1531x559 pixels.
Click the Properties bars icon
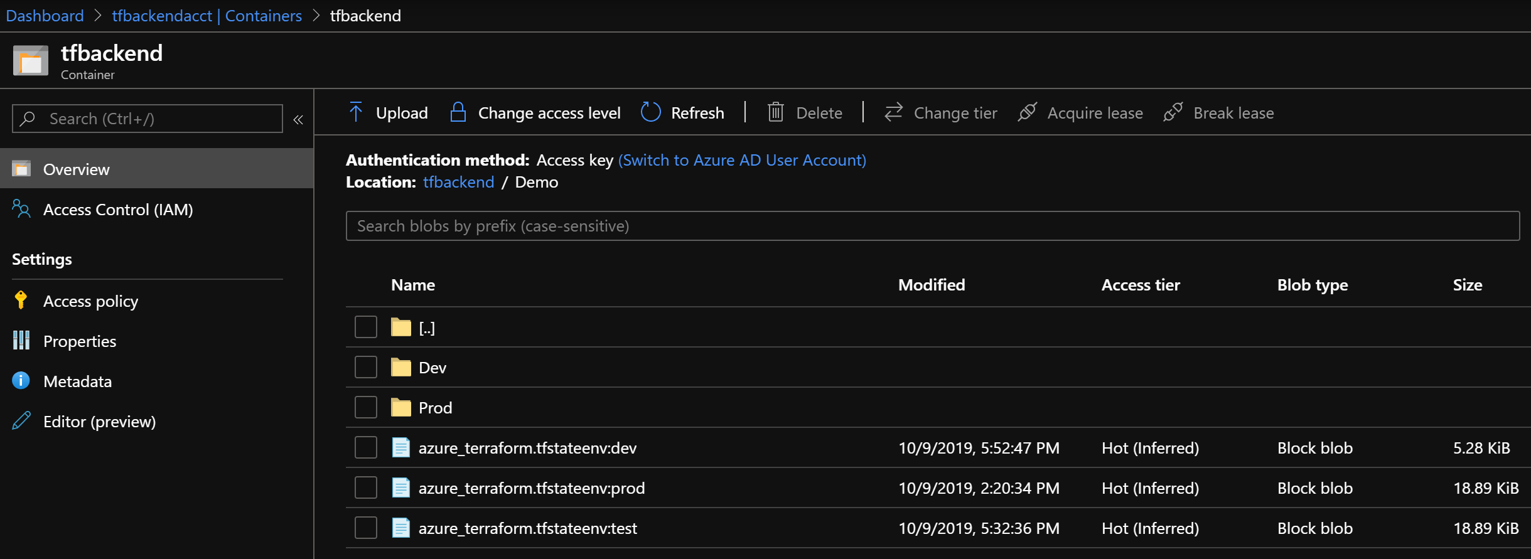21,341
